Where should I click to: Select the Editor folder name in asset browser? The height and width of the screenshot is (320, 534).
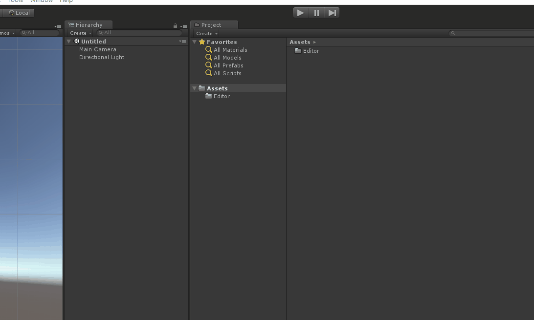pyautogui.click(x=311, y=51)
